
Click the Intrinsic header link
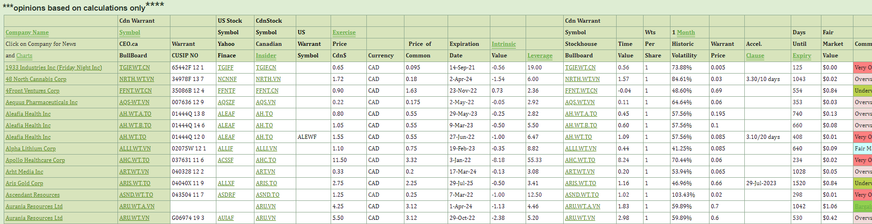pyautogui.click(x=503, y=44)
